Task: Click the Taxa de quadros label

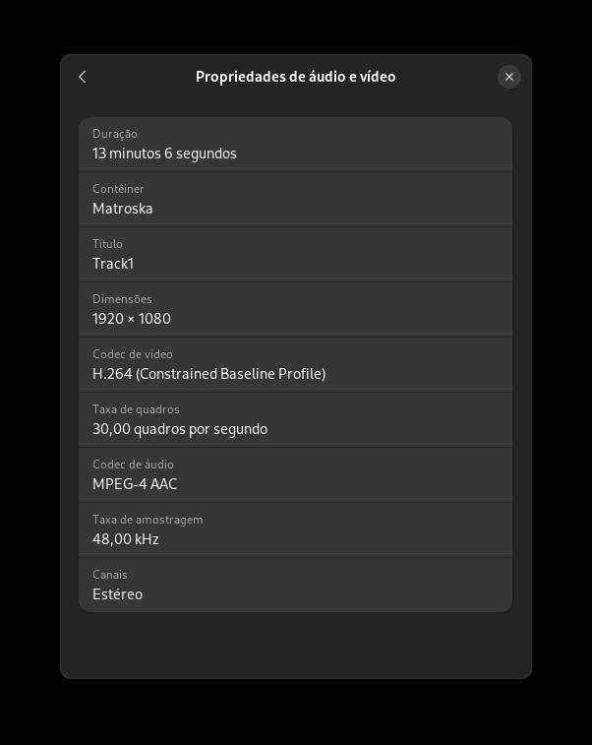Action: coord(136,409)
